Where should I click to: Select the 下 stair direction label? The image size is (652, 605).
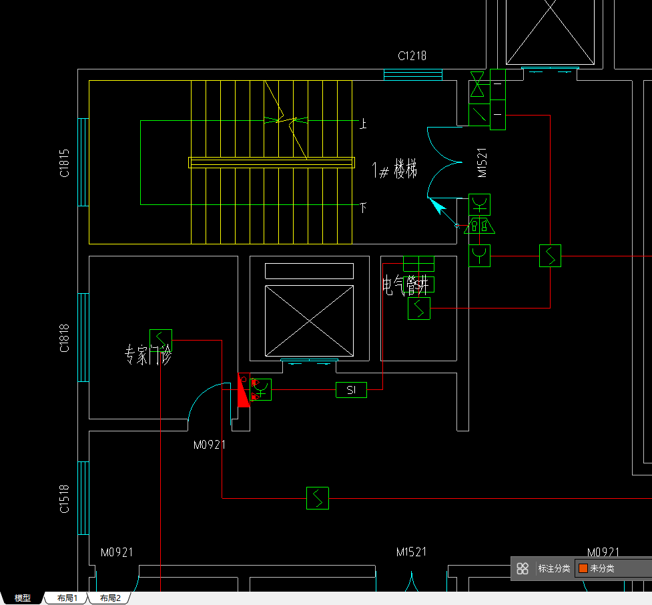pos(363,207)
